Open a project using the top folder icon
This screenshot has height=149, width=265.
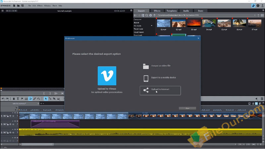[18, 6]
